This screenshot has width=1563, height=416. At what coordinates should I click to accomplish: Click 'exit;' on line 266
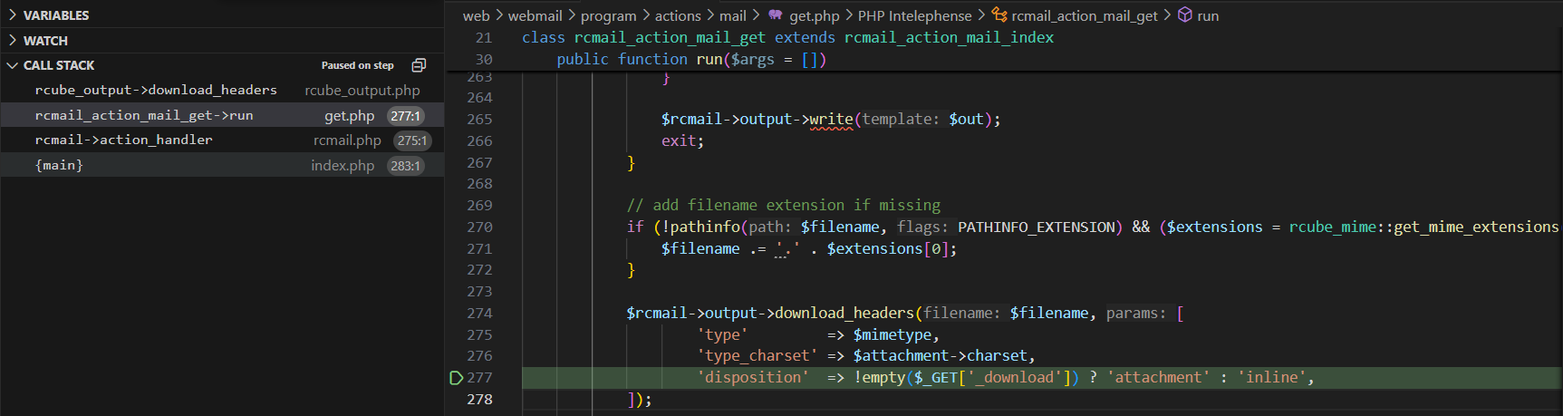point(682,140)
